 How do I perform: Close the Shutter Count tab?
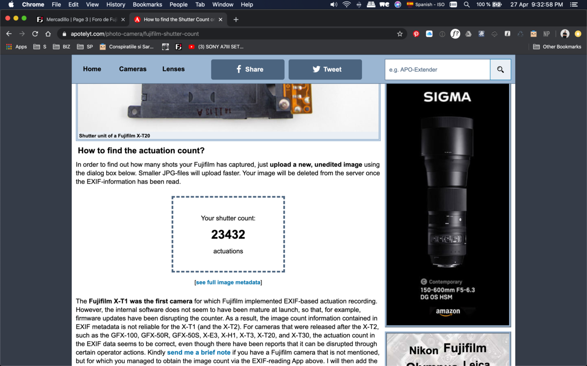(221, 20)
